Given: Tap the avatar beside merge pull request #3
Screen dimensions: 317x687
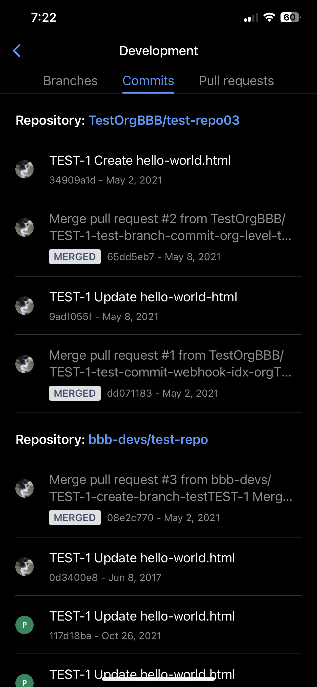Looking at the screenshot, I should pyautogui.click(x=25, y=488).
